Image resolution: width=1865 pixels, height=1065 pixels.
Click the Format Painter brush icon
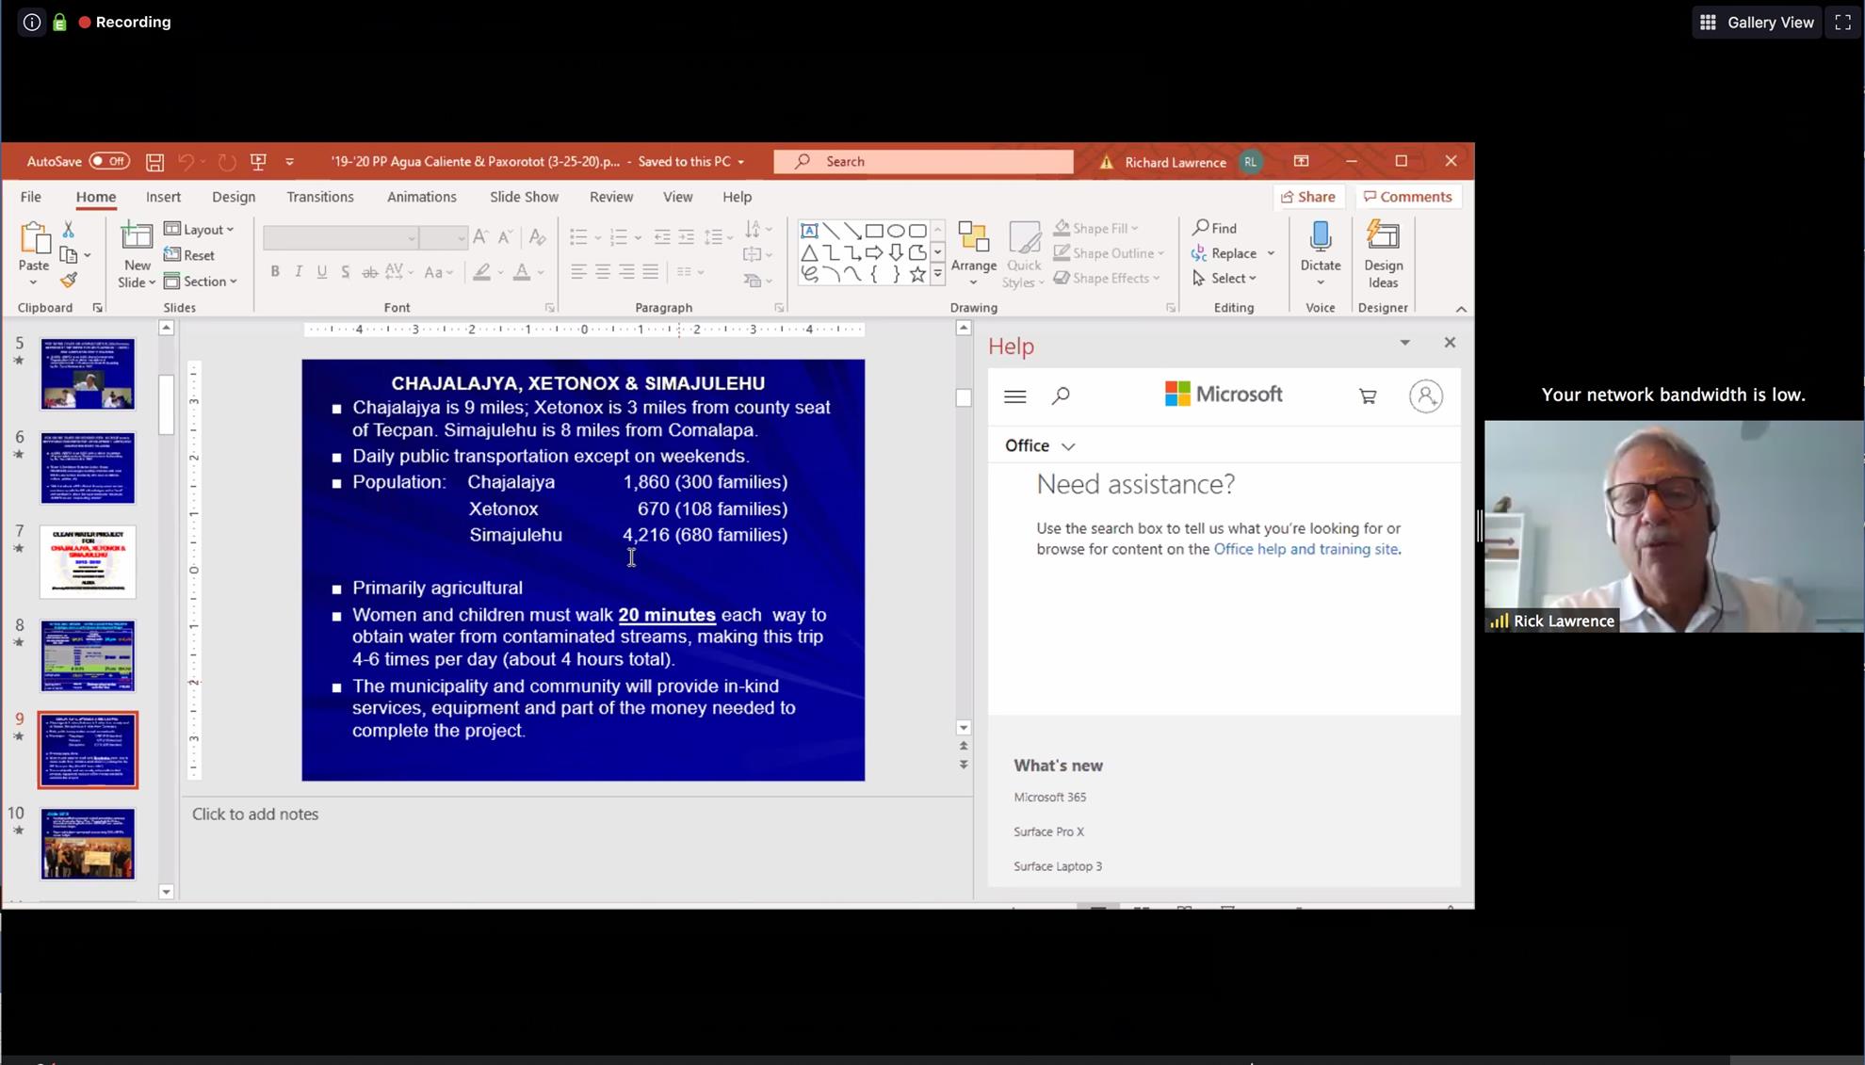click(x=69, y=280)
